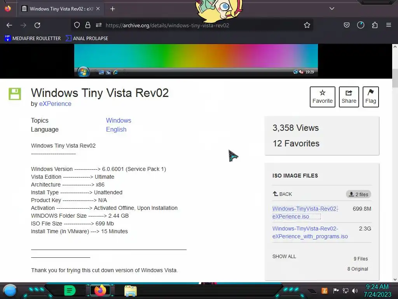Select the Windows Tiny Vista Rev02 browser tab
This screenshot has height=299, width=398.
61,9
